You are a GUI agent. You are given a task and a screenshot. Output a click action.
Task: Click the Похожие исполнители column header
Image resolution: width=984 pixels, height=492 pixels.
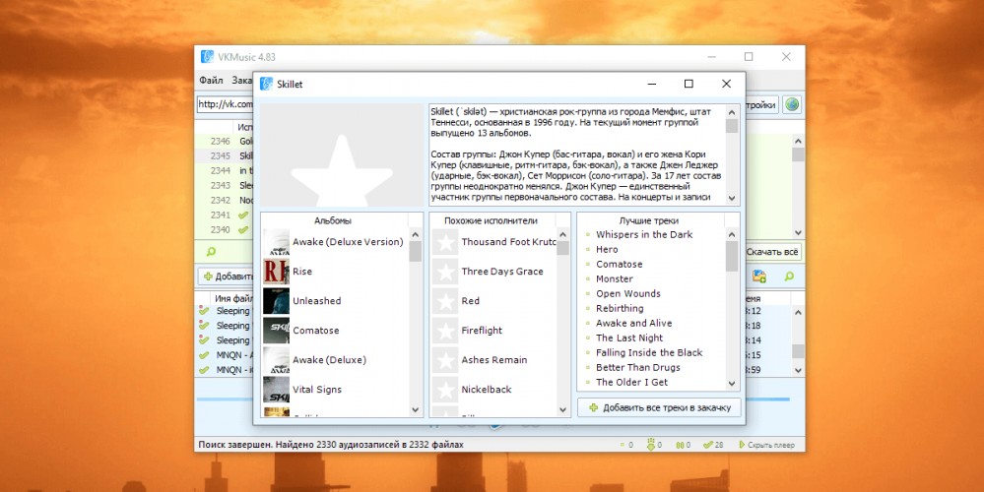(491, 220)
